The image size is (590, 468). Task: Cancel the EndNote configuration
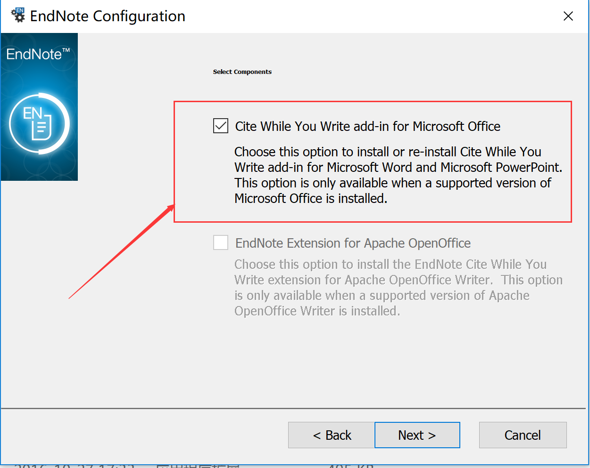click(523, 435)
